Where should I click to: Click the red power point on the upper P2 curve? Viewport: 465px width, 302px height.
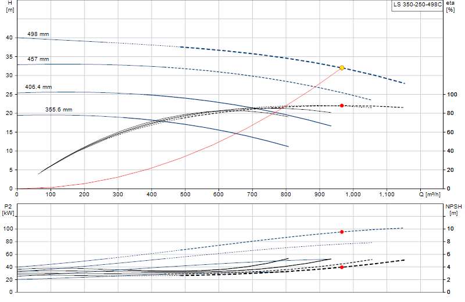(342, 232)
